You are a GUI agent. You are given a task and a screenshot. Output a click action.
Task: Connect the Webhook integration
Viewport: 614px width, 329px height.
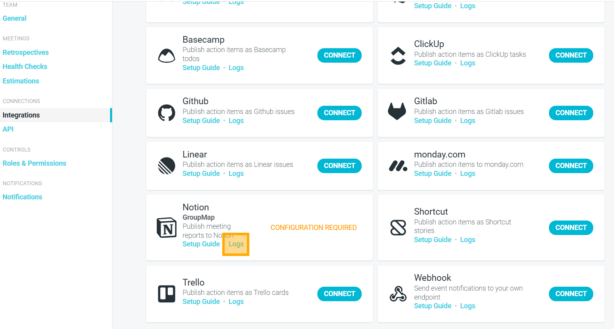tap(571, 294)
